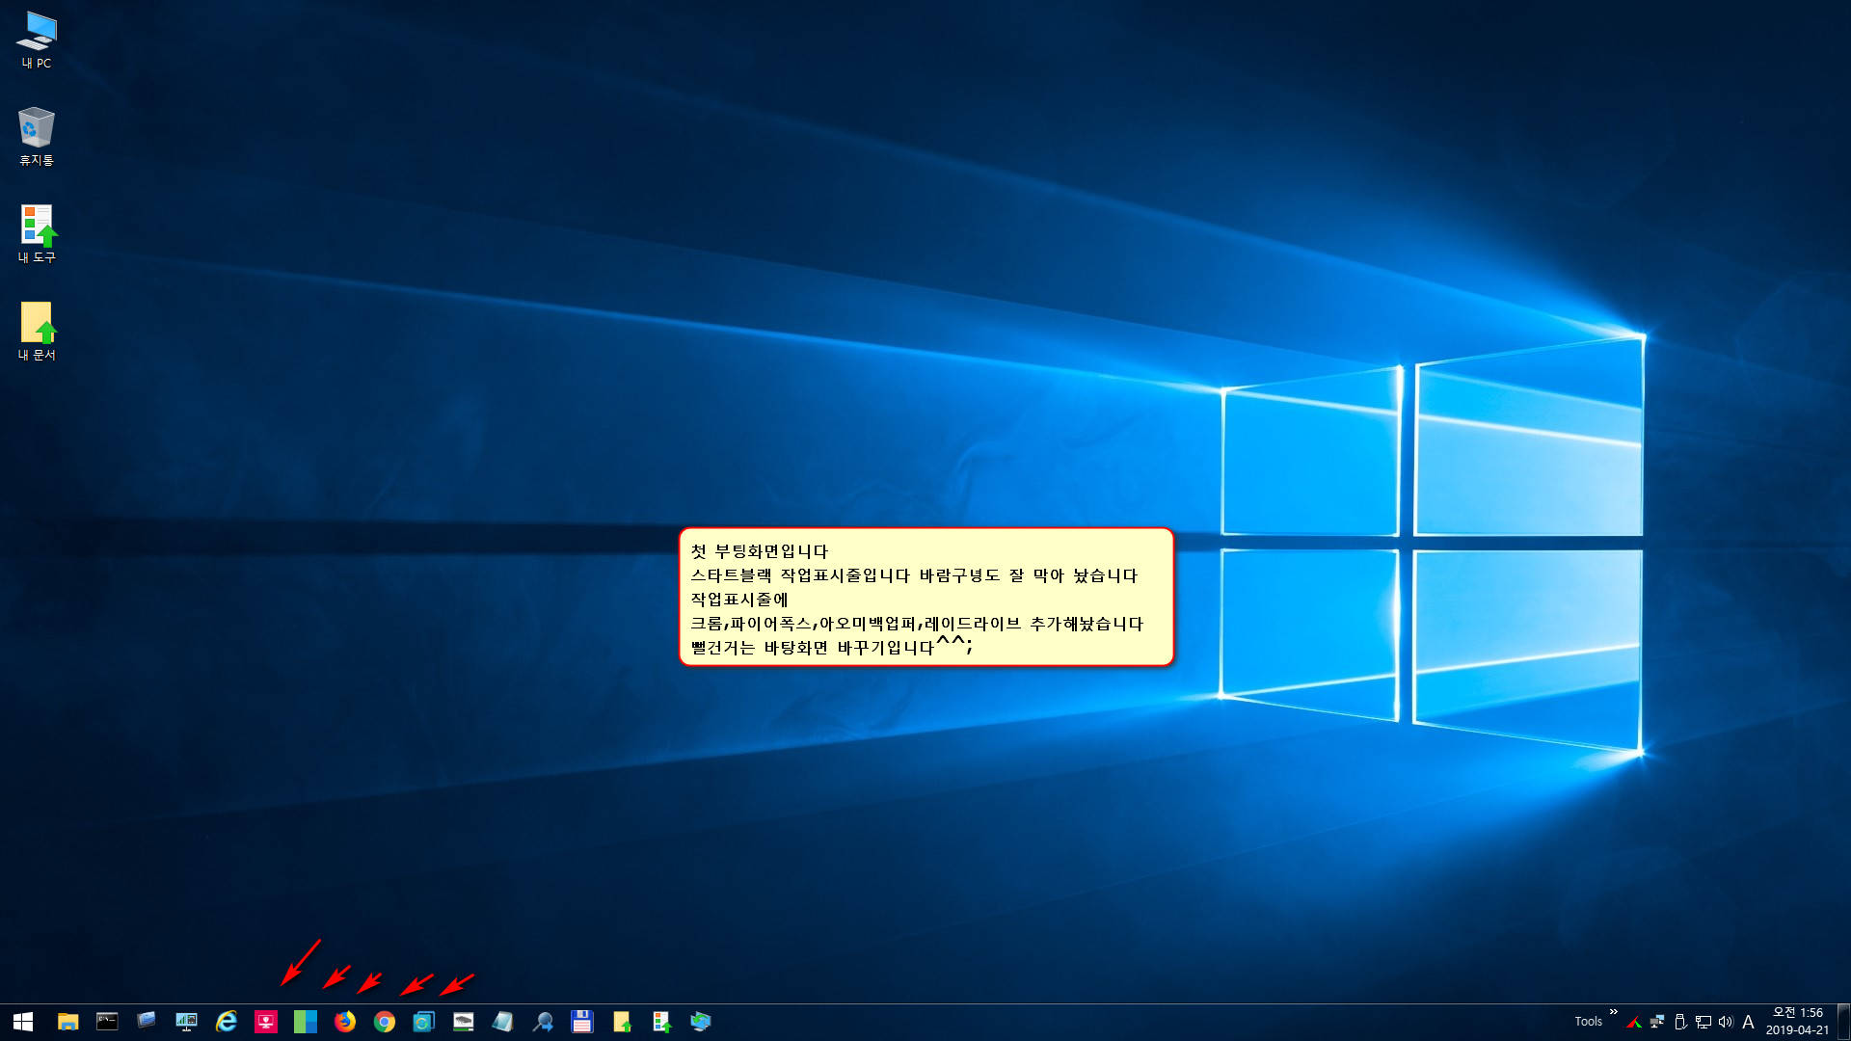1851x1041 pixels.
Task: Open the yellow document taskbar icon
Action: click(x=622, y=1022)
